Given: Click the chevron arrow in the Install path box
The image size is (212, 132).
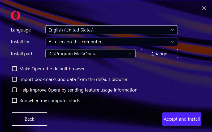Looking at the screenshot, I should pos(130,54).
